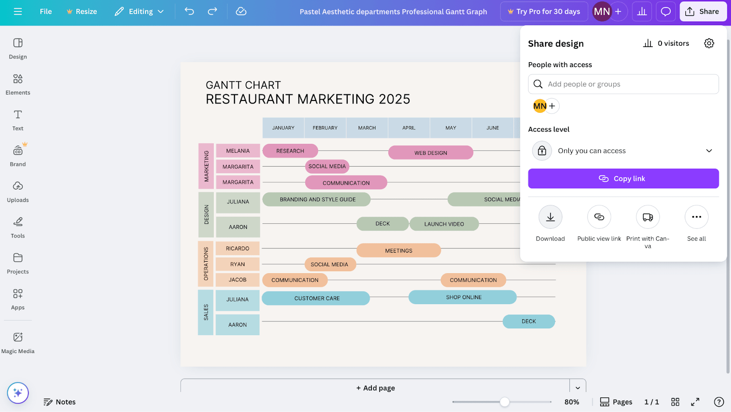Collapse the Add page bar chevron

tap(577, 387)
